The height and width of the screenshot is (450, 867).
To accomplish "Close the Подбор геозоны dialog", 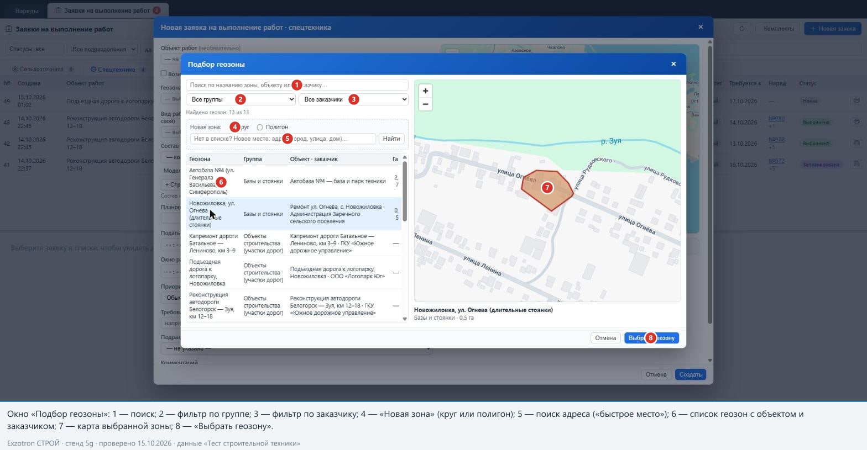I will pos(673,64).
